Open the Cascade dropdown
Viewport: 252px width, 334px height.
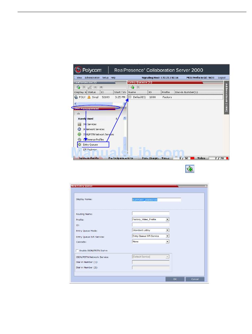click(167, 242)
